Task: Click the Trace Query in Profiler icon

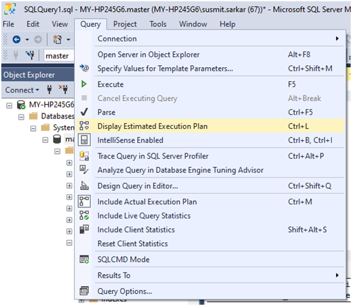Action: 84,156
